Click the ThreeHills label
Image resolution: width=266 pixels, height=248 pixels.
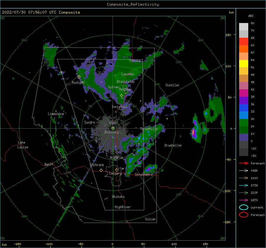click(x=149, y=129)
